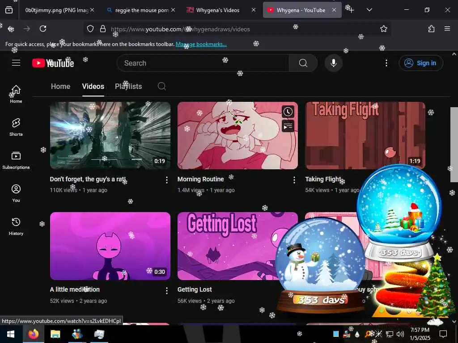This screenshot has height=343, width=458.
Task: Open the YouTube guide hamburger menu
Action: [x=16, y=63]
